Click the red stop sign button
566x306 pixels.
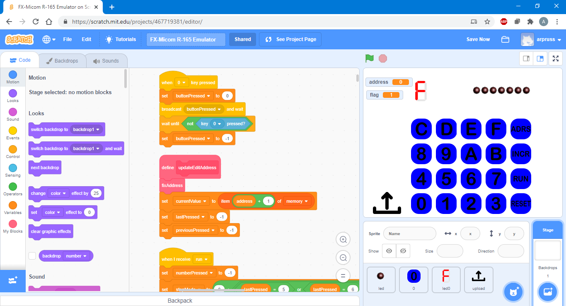tap(383, 58)
